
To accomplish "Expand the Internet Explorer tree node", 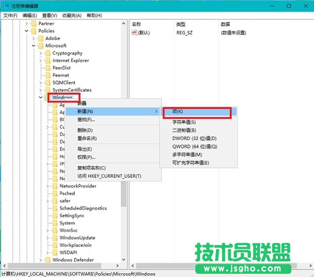I will pyautogui.click(x=40, y=61).
